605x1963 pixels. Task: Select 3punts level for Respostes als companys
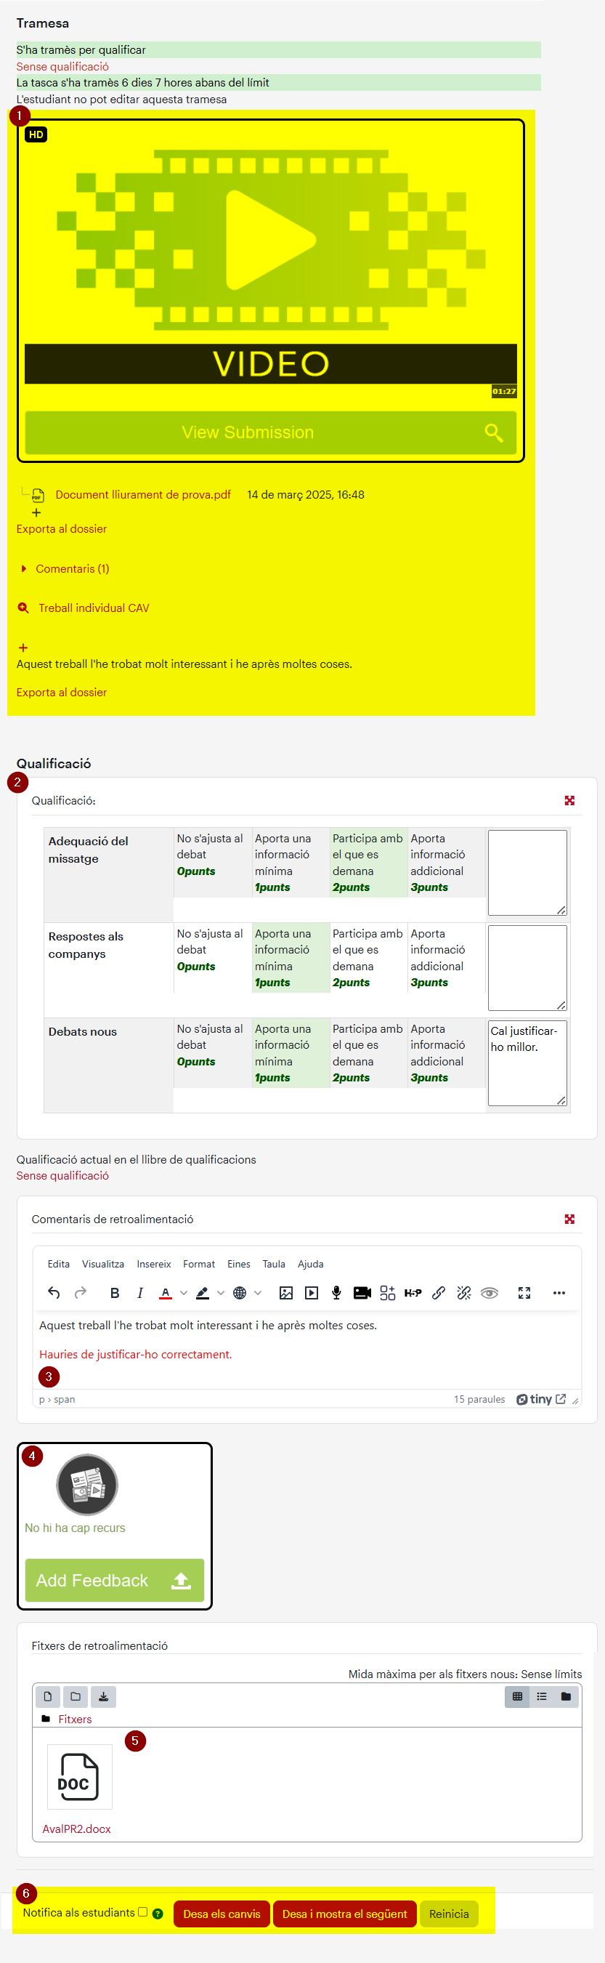coord(447,958)
